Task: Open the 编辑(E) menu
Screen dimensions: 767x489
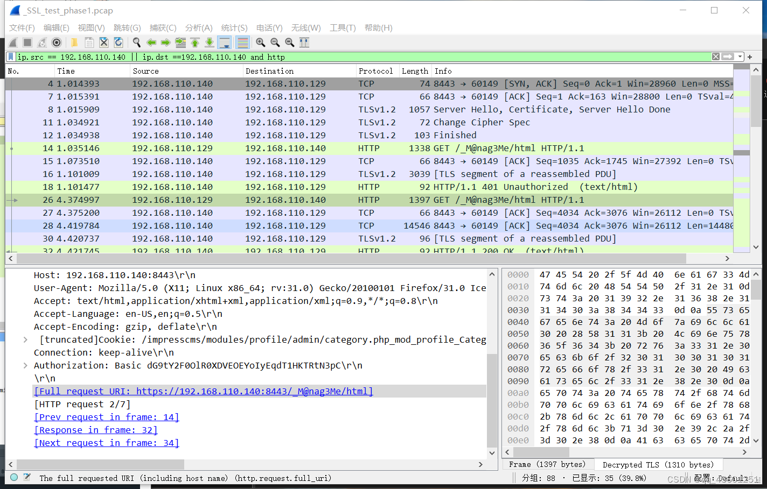Action: point(57,27)
